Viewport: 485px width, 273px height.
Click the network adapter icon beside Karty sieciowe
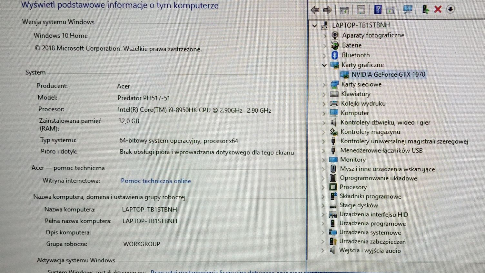pyautogui.click(x=334, y=84)
